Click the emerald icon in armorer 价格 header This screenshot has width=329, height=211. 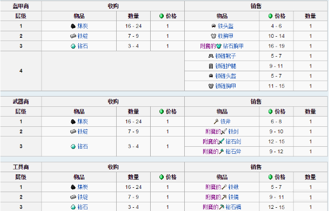[162, 16]
